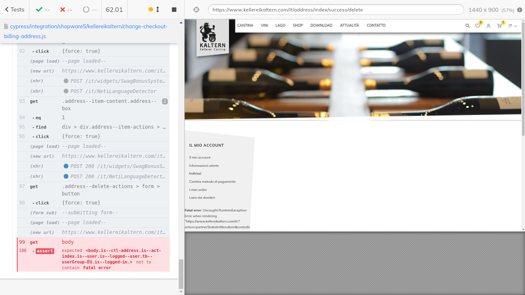This screenshot has height=295, width=525.
Task: Click the user account icon
Action: click(x=488, y=26)
